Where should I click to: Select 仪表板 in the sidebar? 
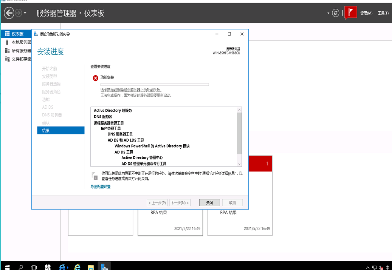coord(16,34)
